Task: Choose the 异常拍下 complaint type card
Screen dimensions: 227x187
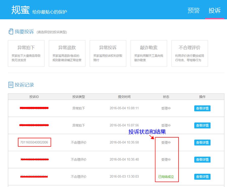Action: click(x=26, y=54)
